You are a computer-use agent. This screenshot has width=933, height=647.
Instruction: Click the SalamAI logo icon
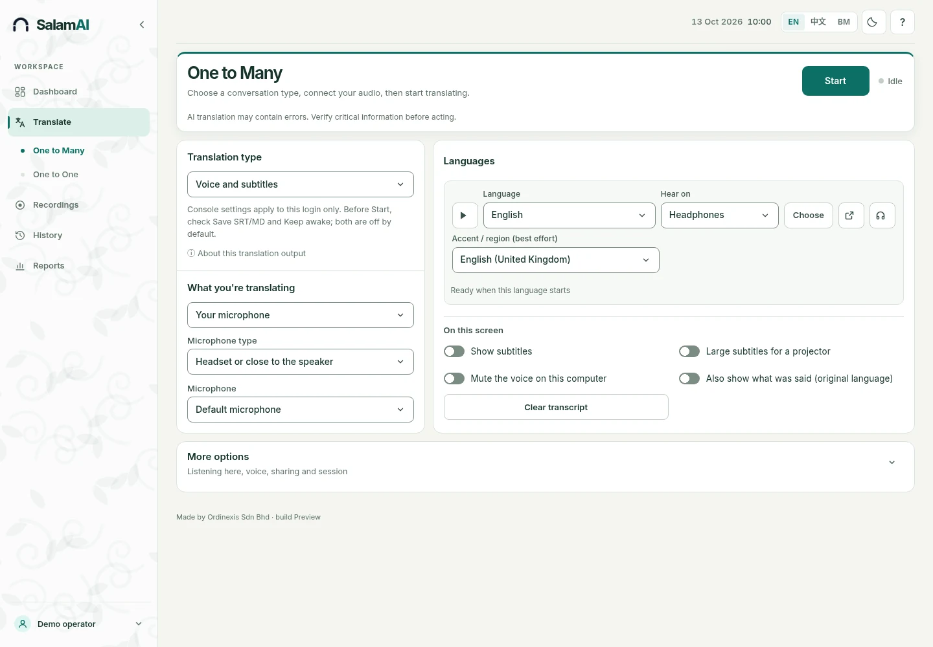coord(21,25)
